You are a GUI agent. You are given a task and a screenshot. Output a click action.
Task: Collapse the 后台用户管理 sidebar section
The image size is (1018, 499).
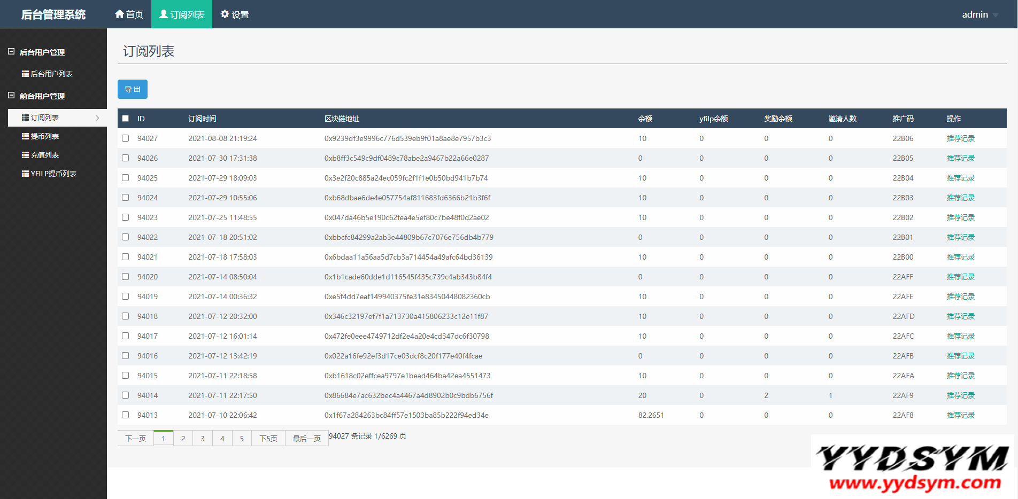click(x=11, y=52)
